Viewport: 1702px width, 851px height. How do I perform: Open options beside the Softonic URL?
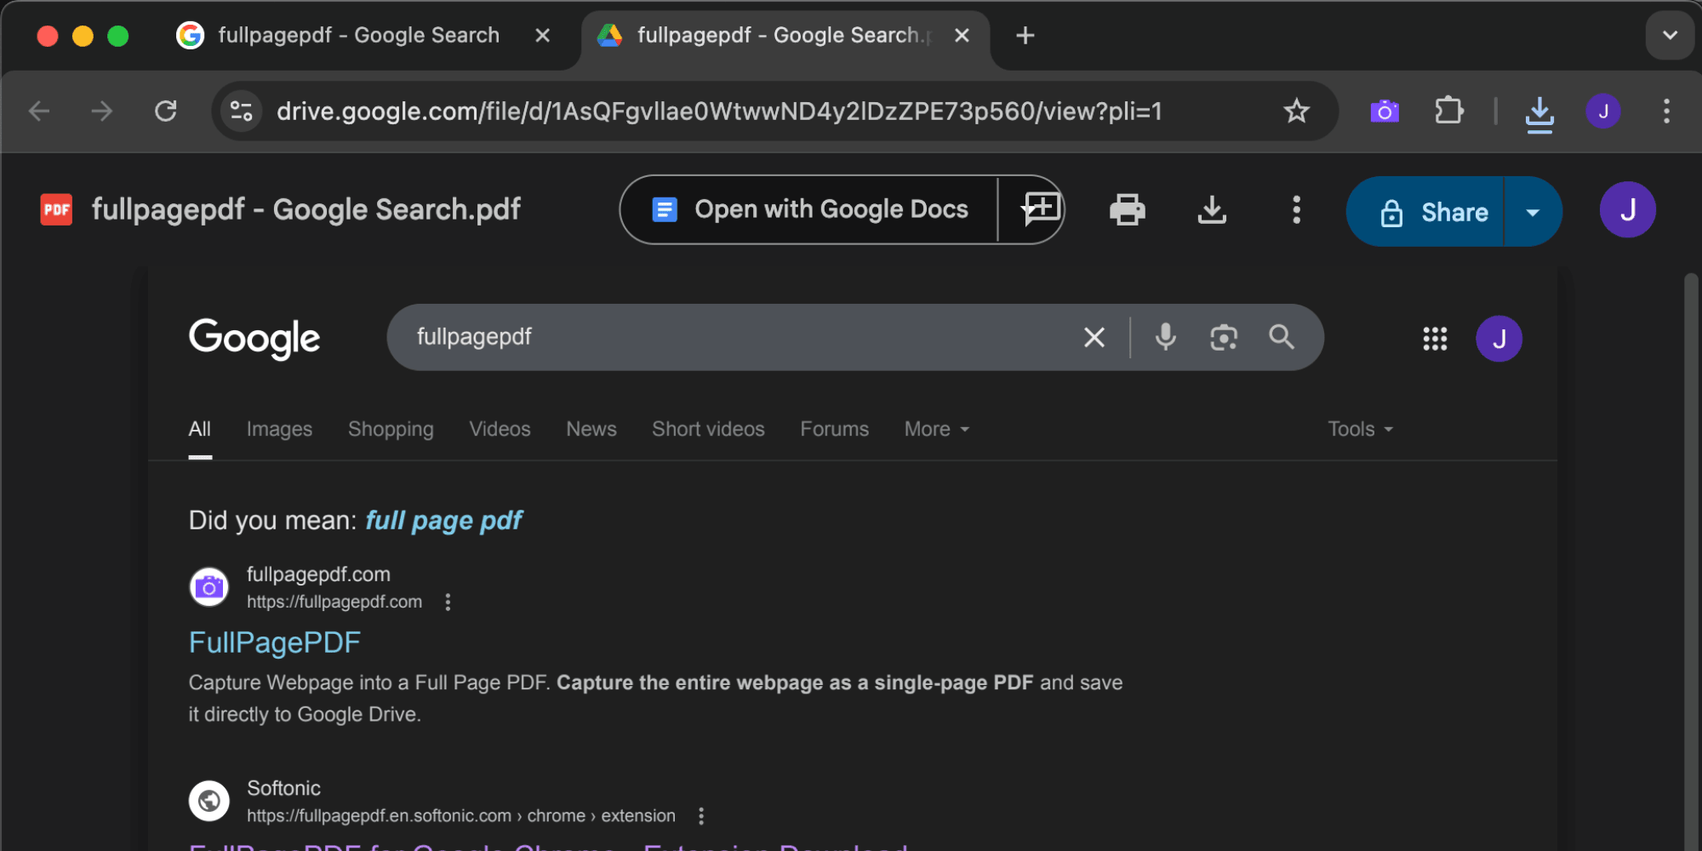pos(701,816)
